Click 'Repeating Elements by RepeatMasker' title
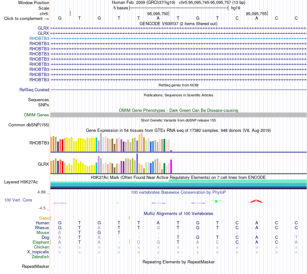Screen dimensions: 307x274 point(178,262)
